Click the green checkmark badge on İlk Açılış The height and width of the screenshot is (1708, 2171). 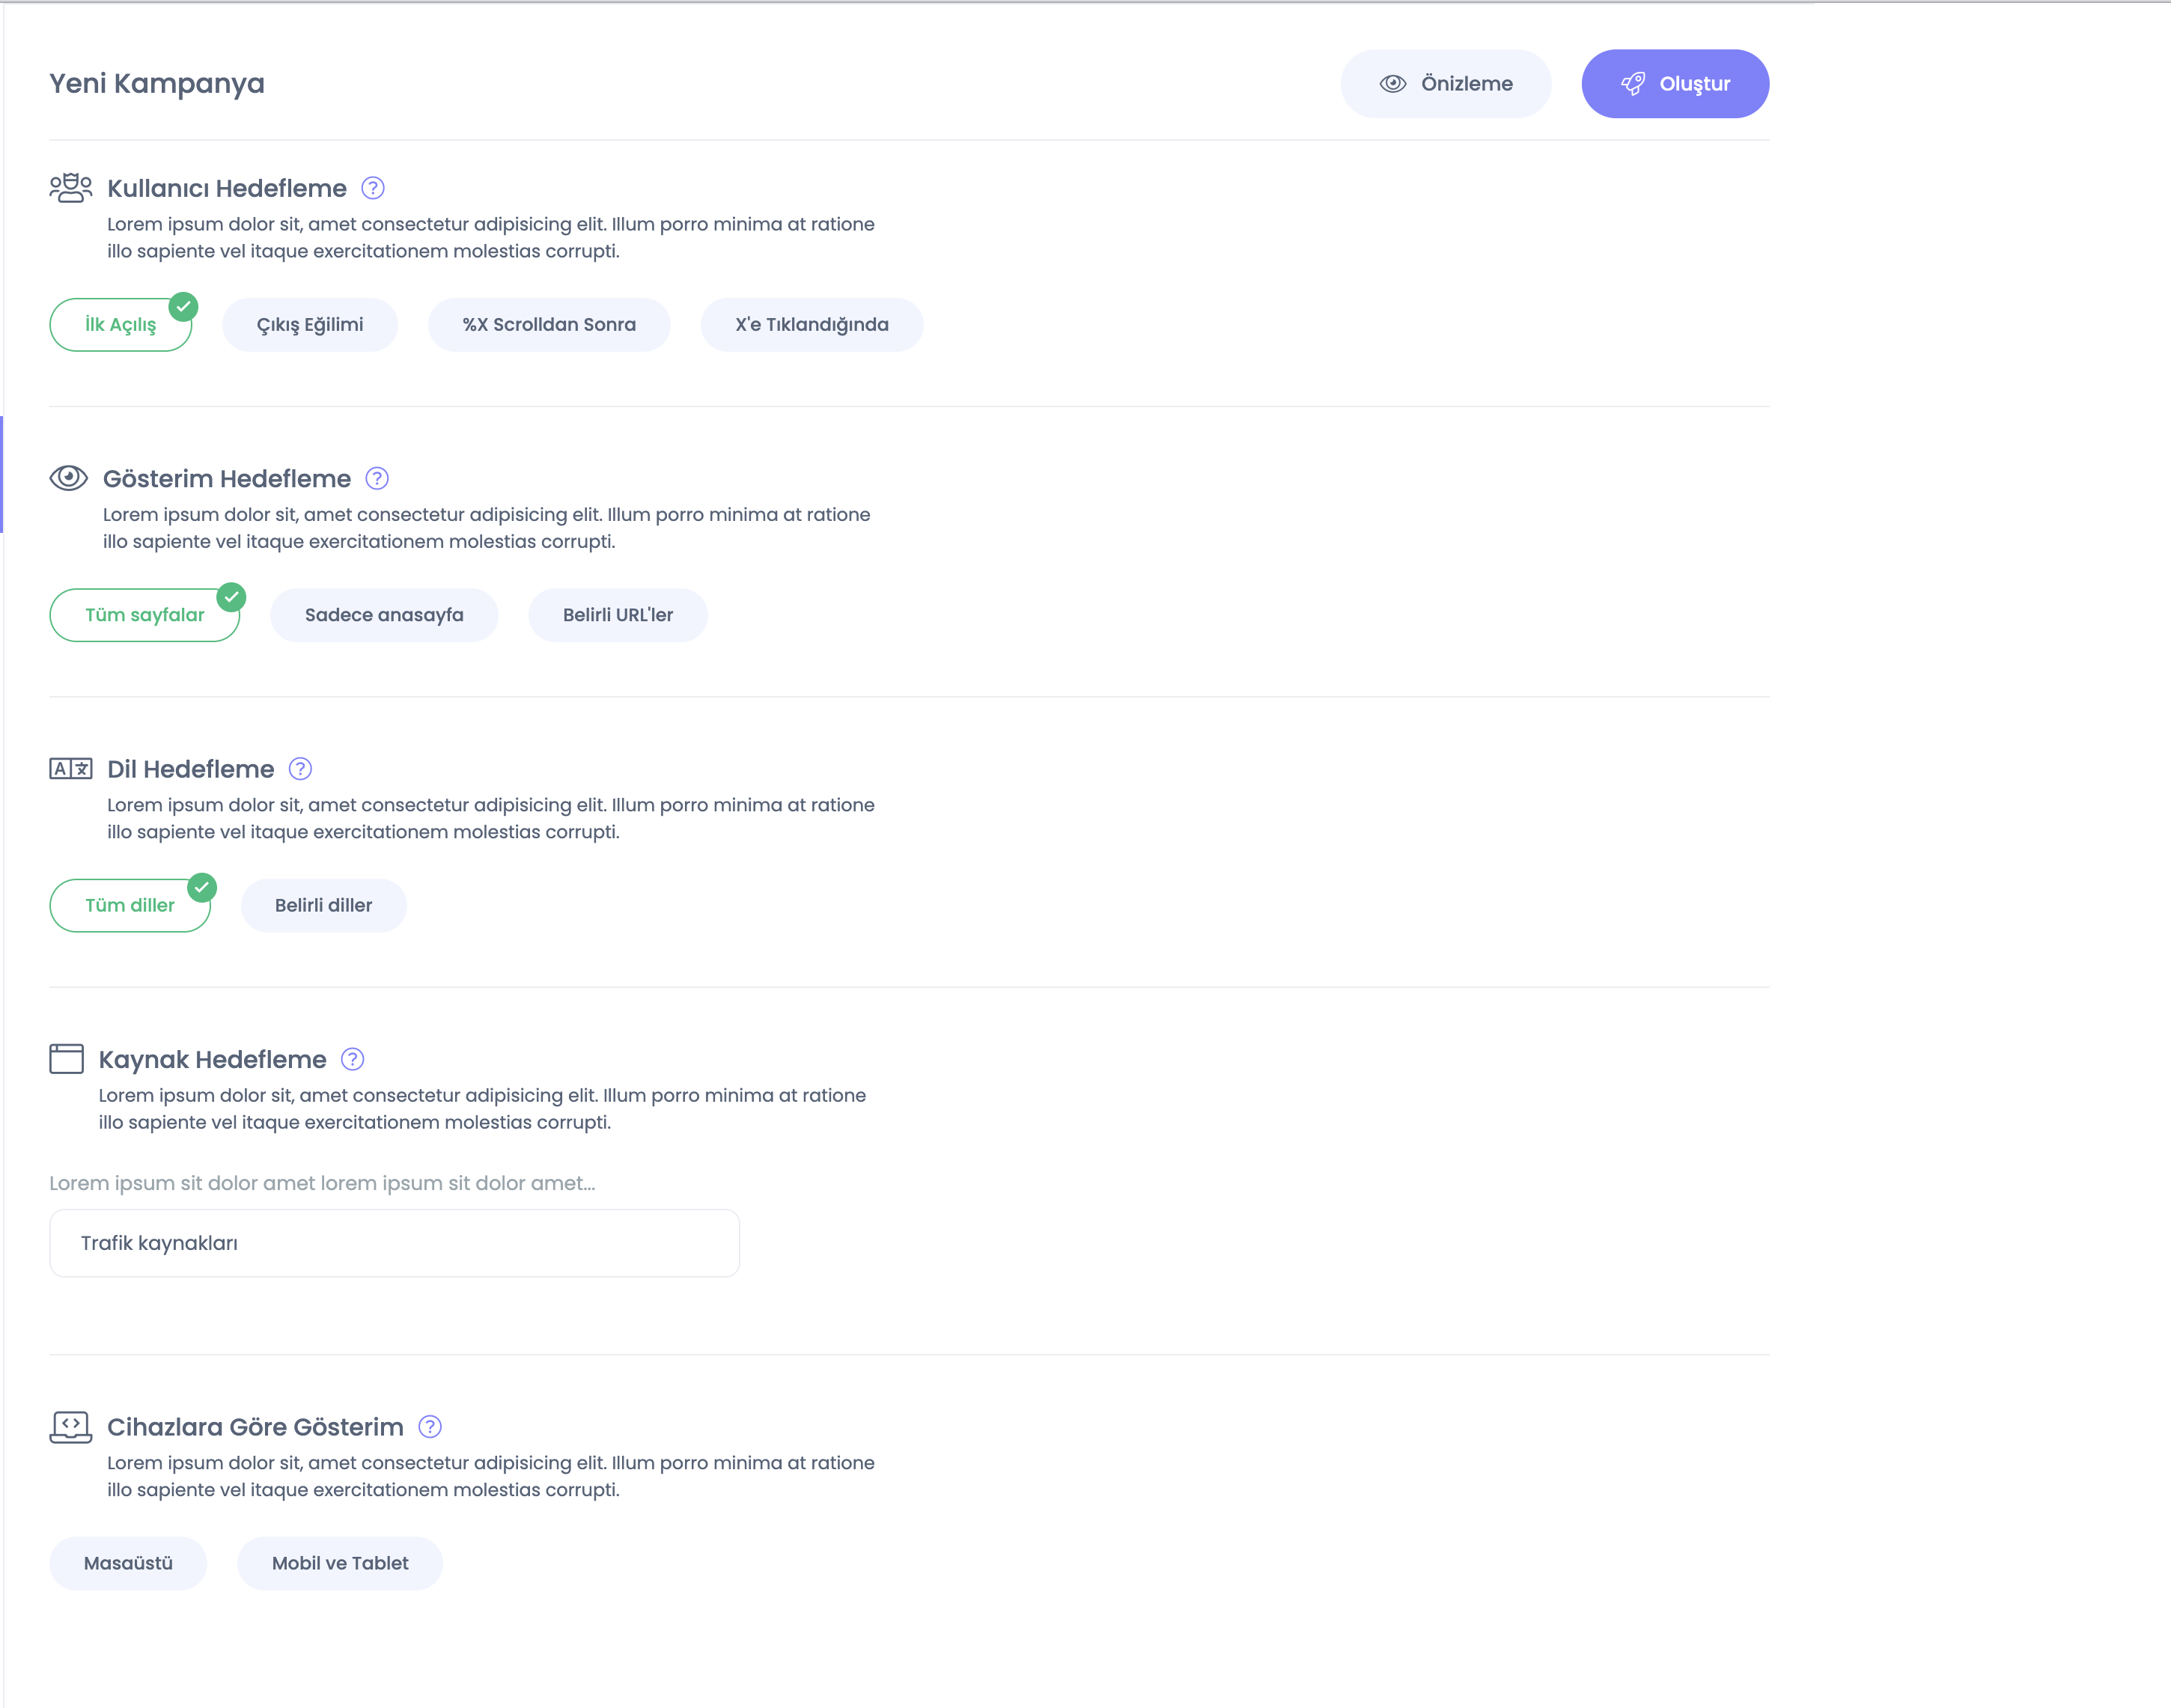(184, 306)
